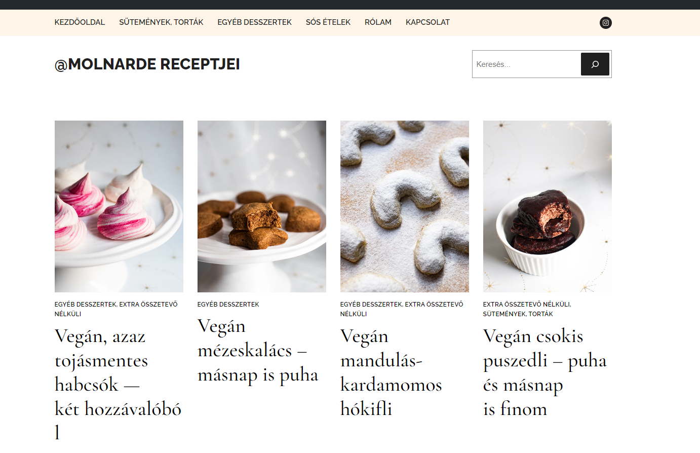The image size is (700, 453).
Task: Click EGYÉB DESSZERTEK category under gingerbread post
Action: coord(228,305)
